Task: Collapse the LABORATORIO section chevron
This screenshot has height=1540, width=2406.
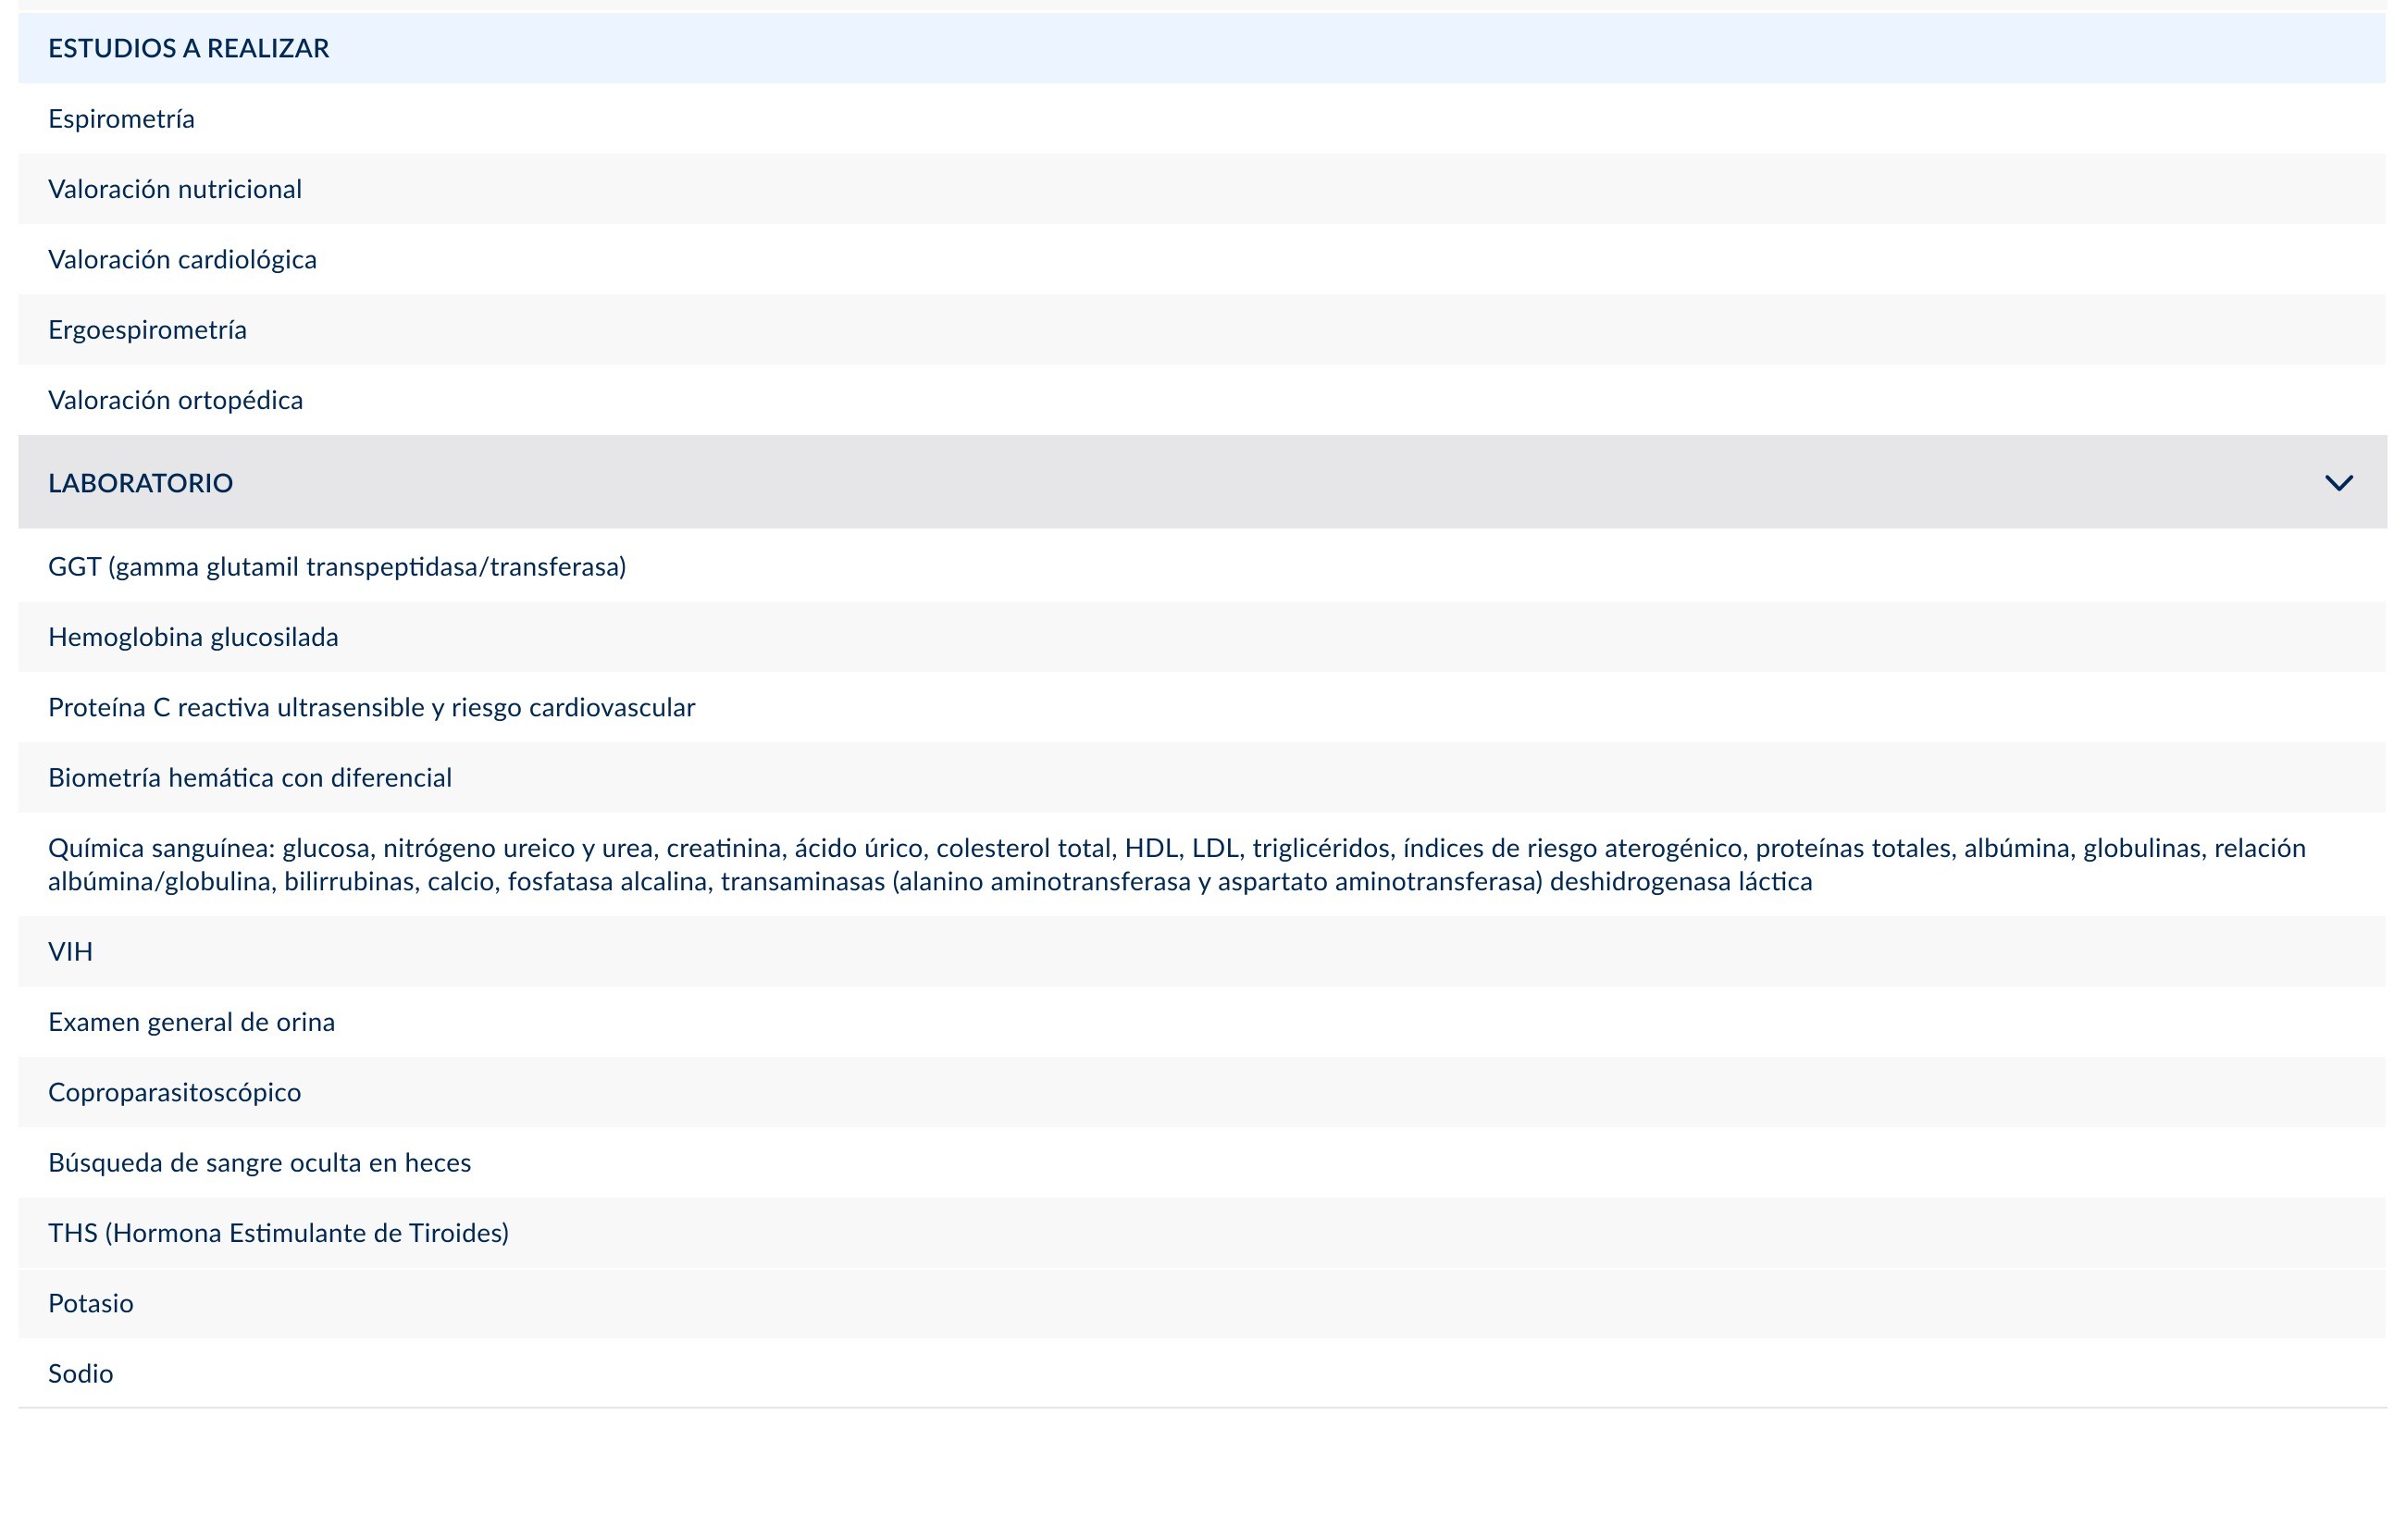Action: (2338, 483)
